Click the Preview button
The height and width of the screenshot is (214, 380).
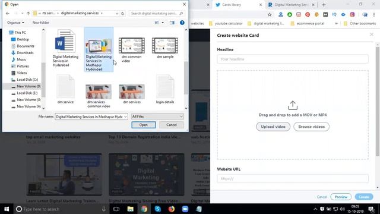[x=341, y=197]
